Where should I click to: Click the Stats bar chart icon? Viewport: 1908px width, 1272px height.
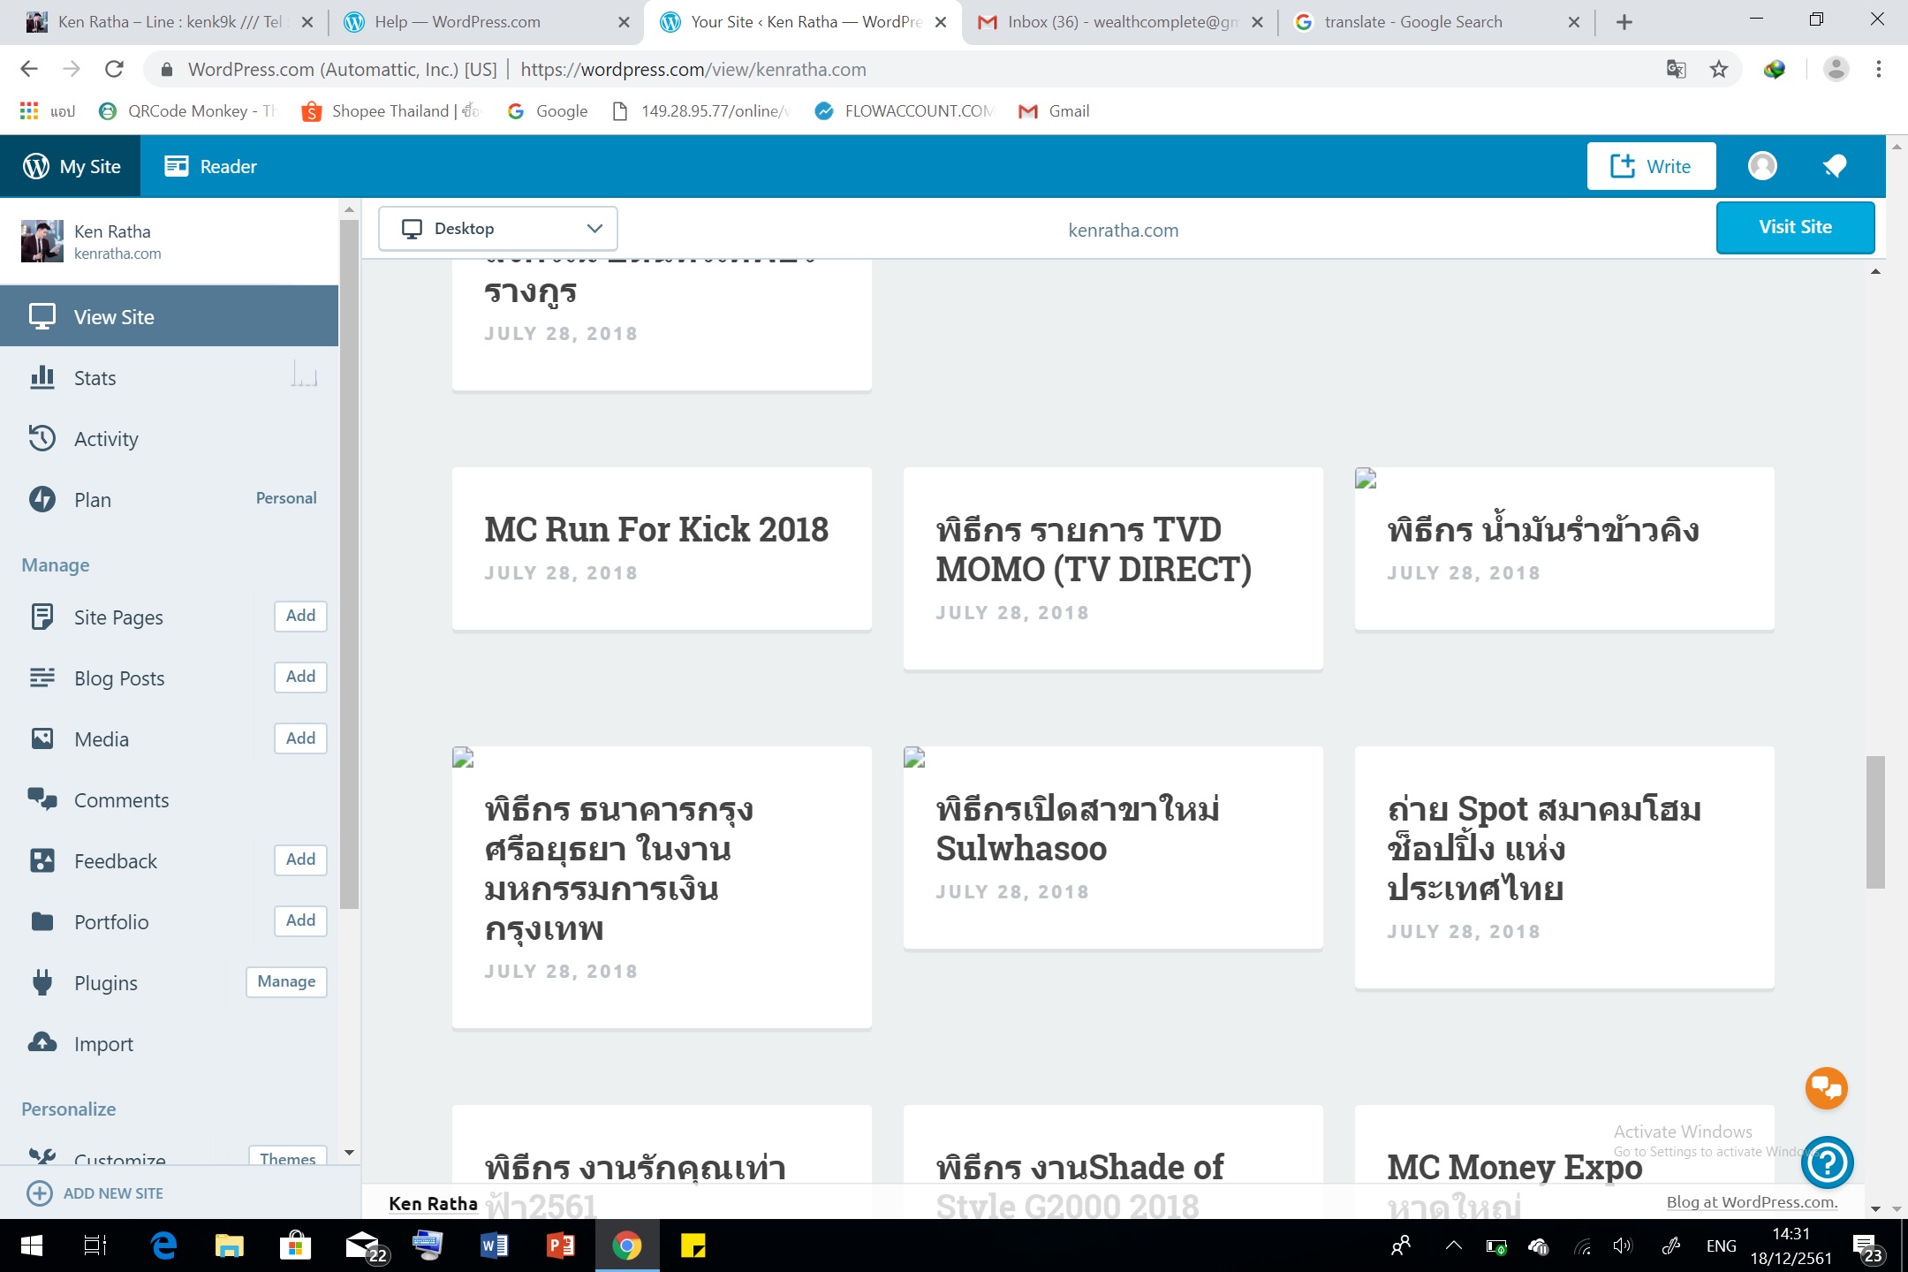(x=42, y=378)
